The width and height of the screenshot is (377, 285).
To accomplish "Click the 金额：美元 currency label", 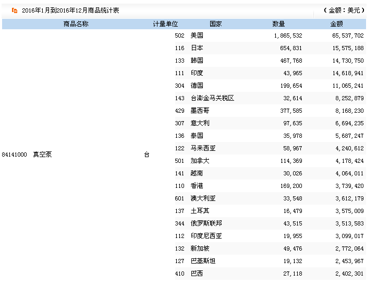I will pos(344,10).
